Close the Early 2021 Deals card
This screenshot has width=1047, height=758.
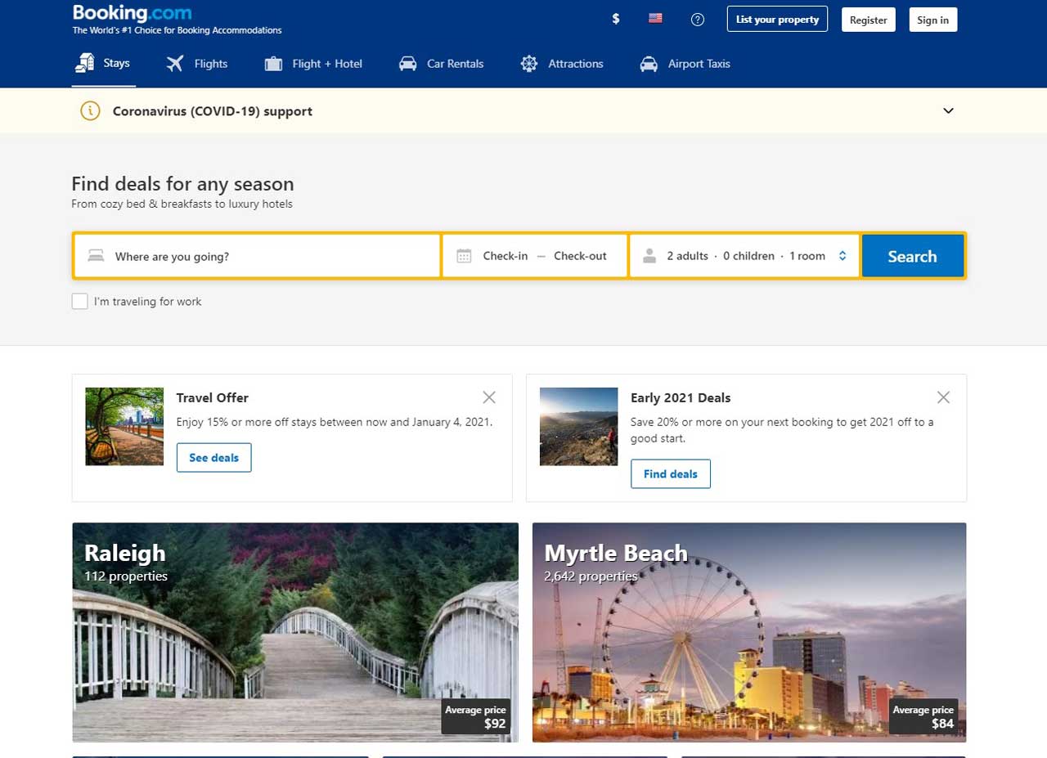click(943, 397)
